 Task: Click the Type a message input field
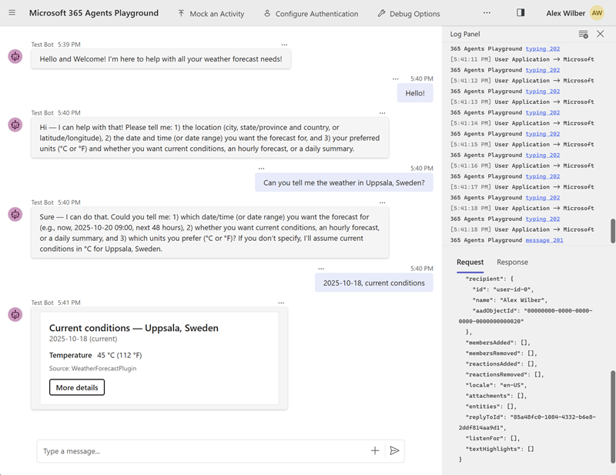click(200, 451)
